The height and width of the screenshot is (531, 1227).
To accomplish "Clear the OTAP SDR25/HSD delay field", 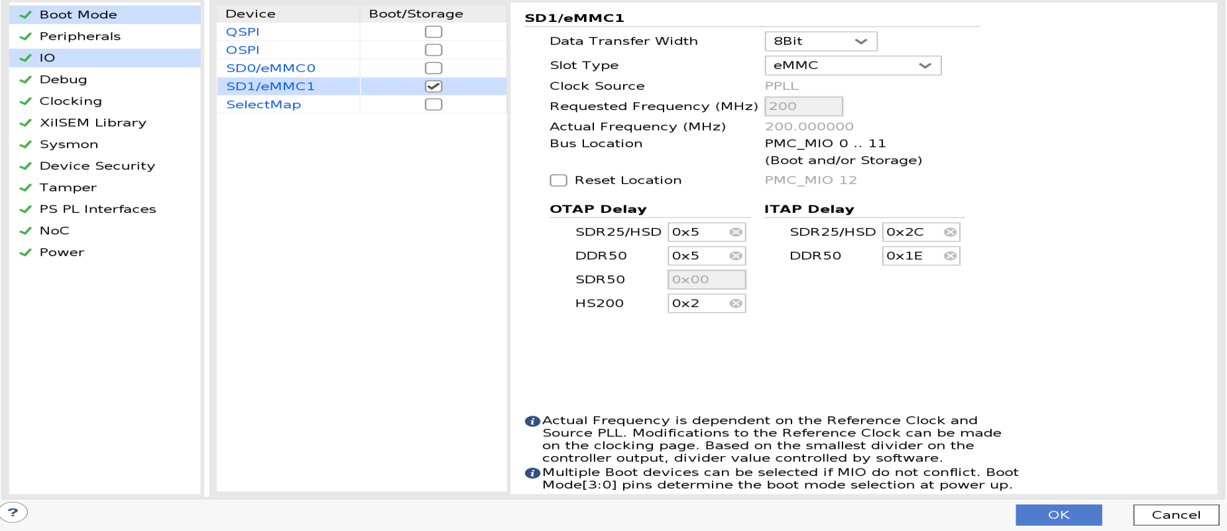I will 735,232.
